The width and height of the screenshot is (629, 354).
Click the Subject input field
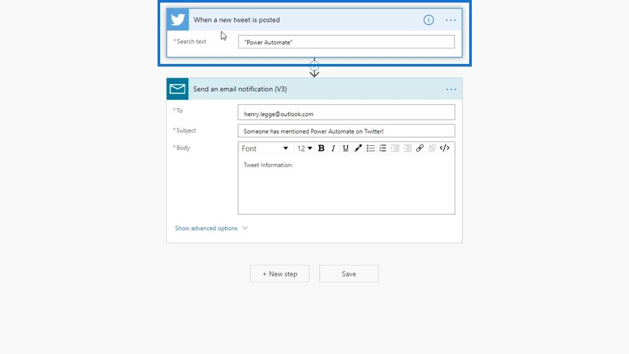[x=346, y=131]
